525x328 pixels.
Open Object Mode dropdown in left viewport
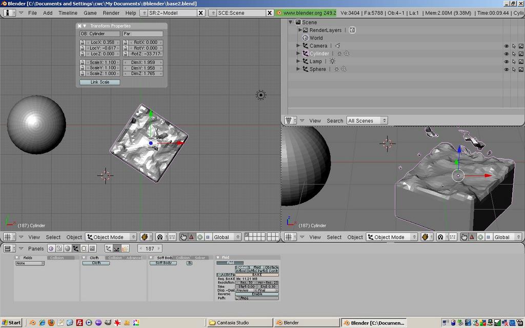[x=111, y=237]
